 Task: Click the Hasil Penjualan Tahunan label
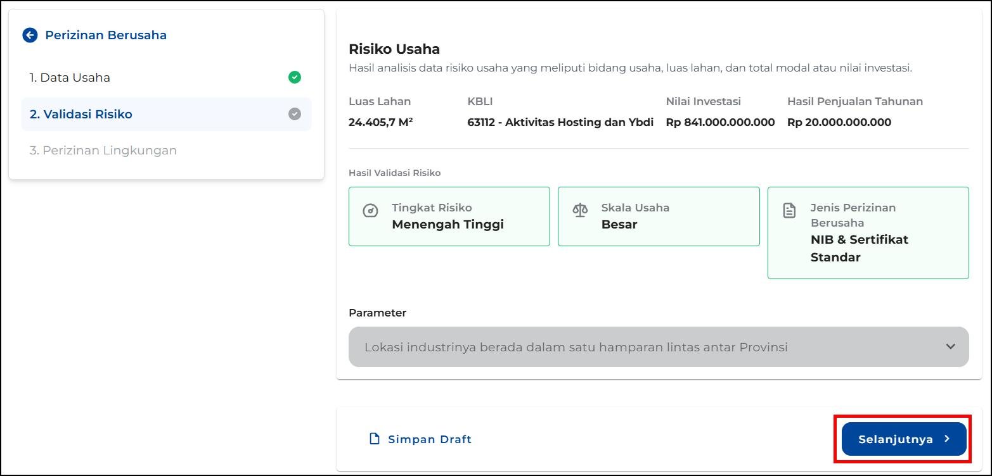[x=855, y=101]
